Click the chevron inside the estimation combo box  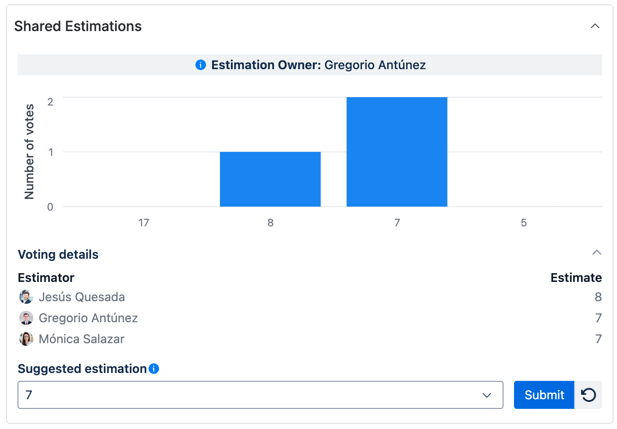click(486, 395)
